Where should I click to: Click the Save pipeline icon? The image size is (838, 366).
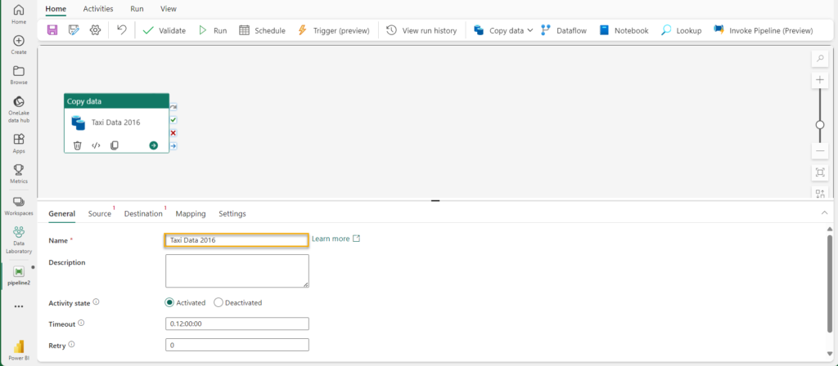point(52,30)
